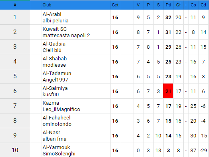209x157 pixels.
Task: Sort table by the Pti column header
Action: (168, 5)
